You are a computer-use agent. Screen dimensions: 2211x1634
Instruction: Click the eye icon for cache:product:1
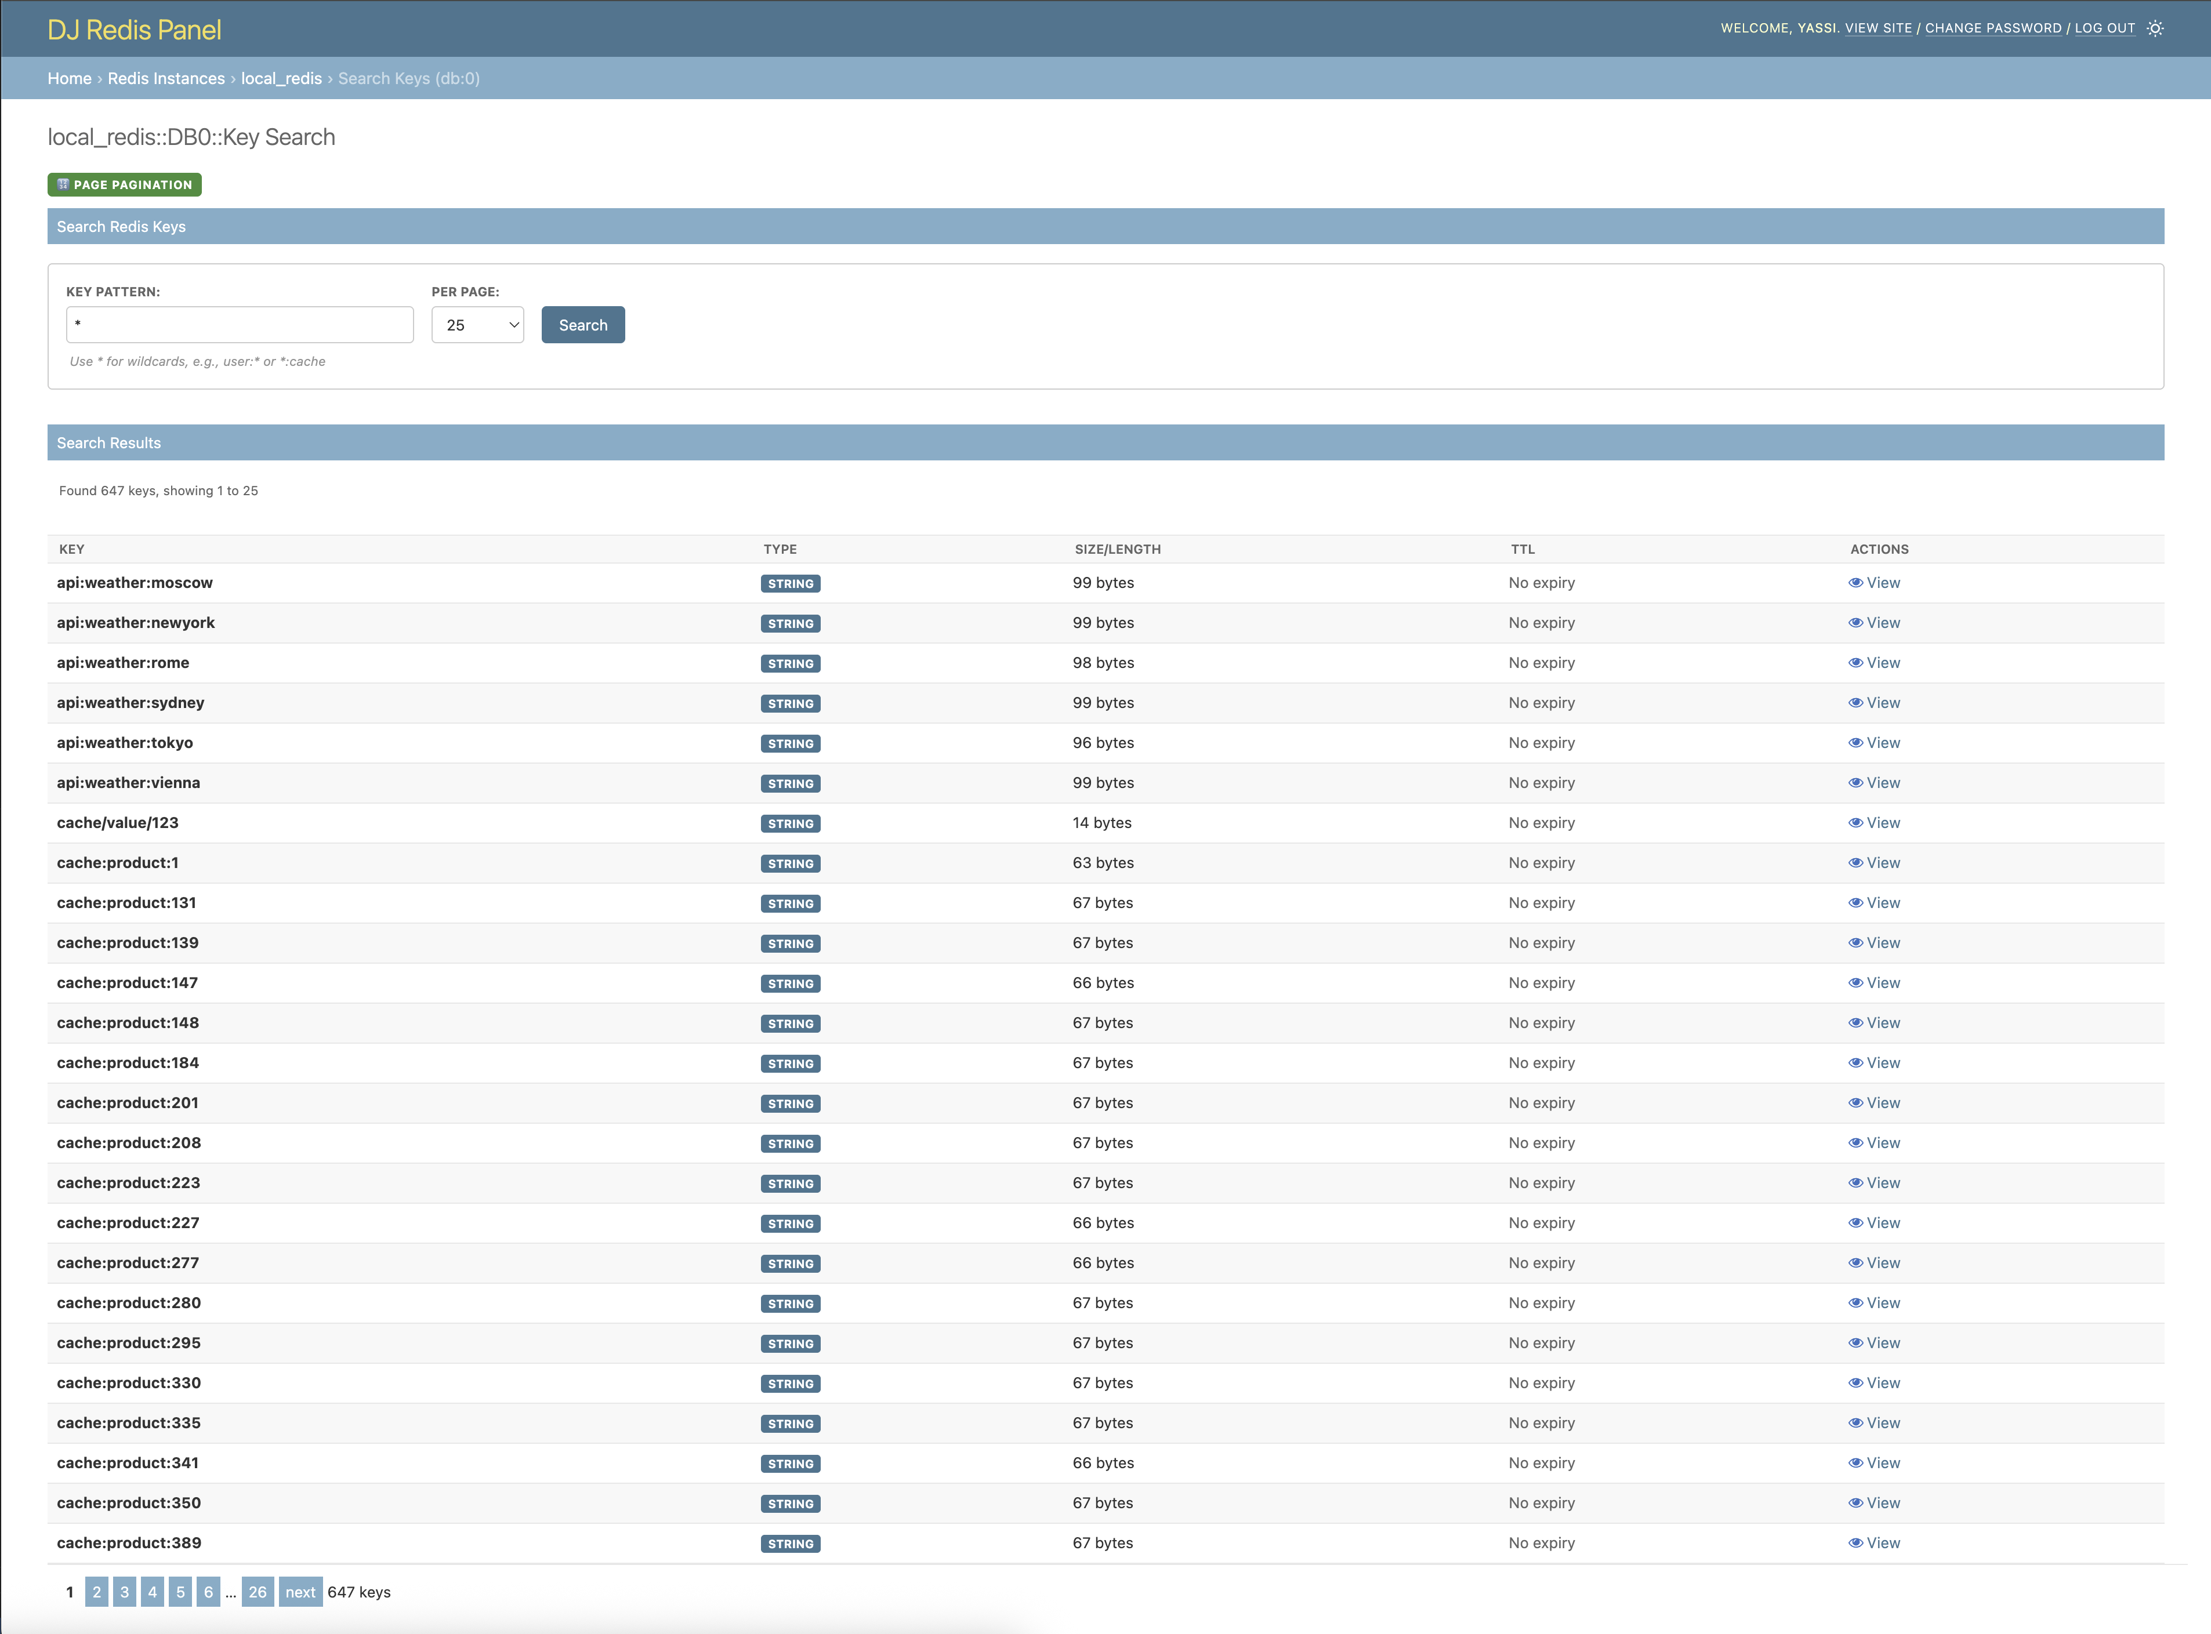[x=1857, y=862]
